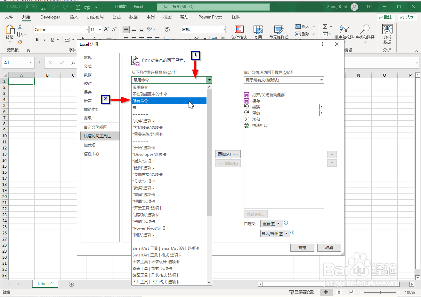Viewport: 421px width, 297px height.
Task: Click the Paste clipboard icon
Action: 10,30
